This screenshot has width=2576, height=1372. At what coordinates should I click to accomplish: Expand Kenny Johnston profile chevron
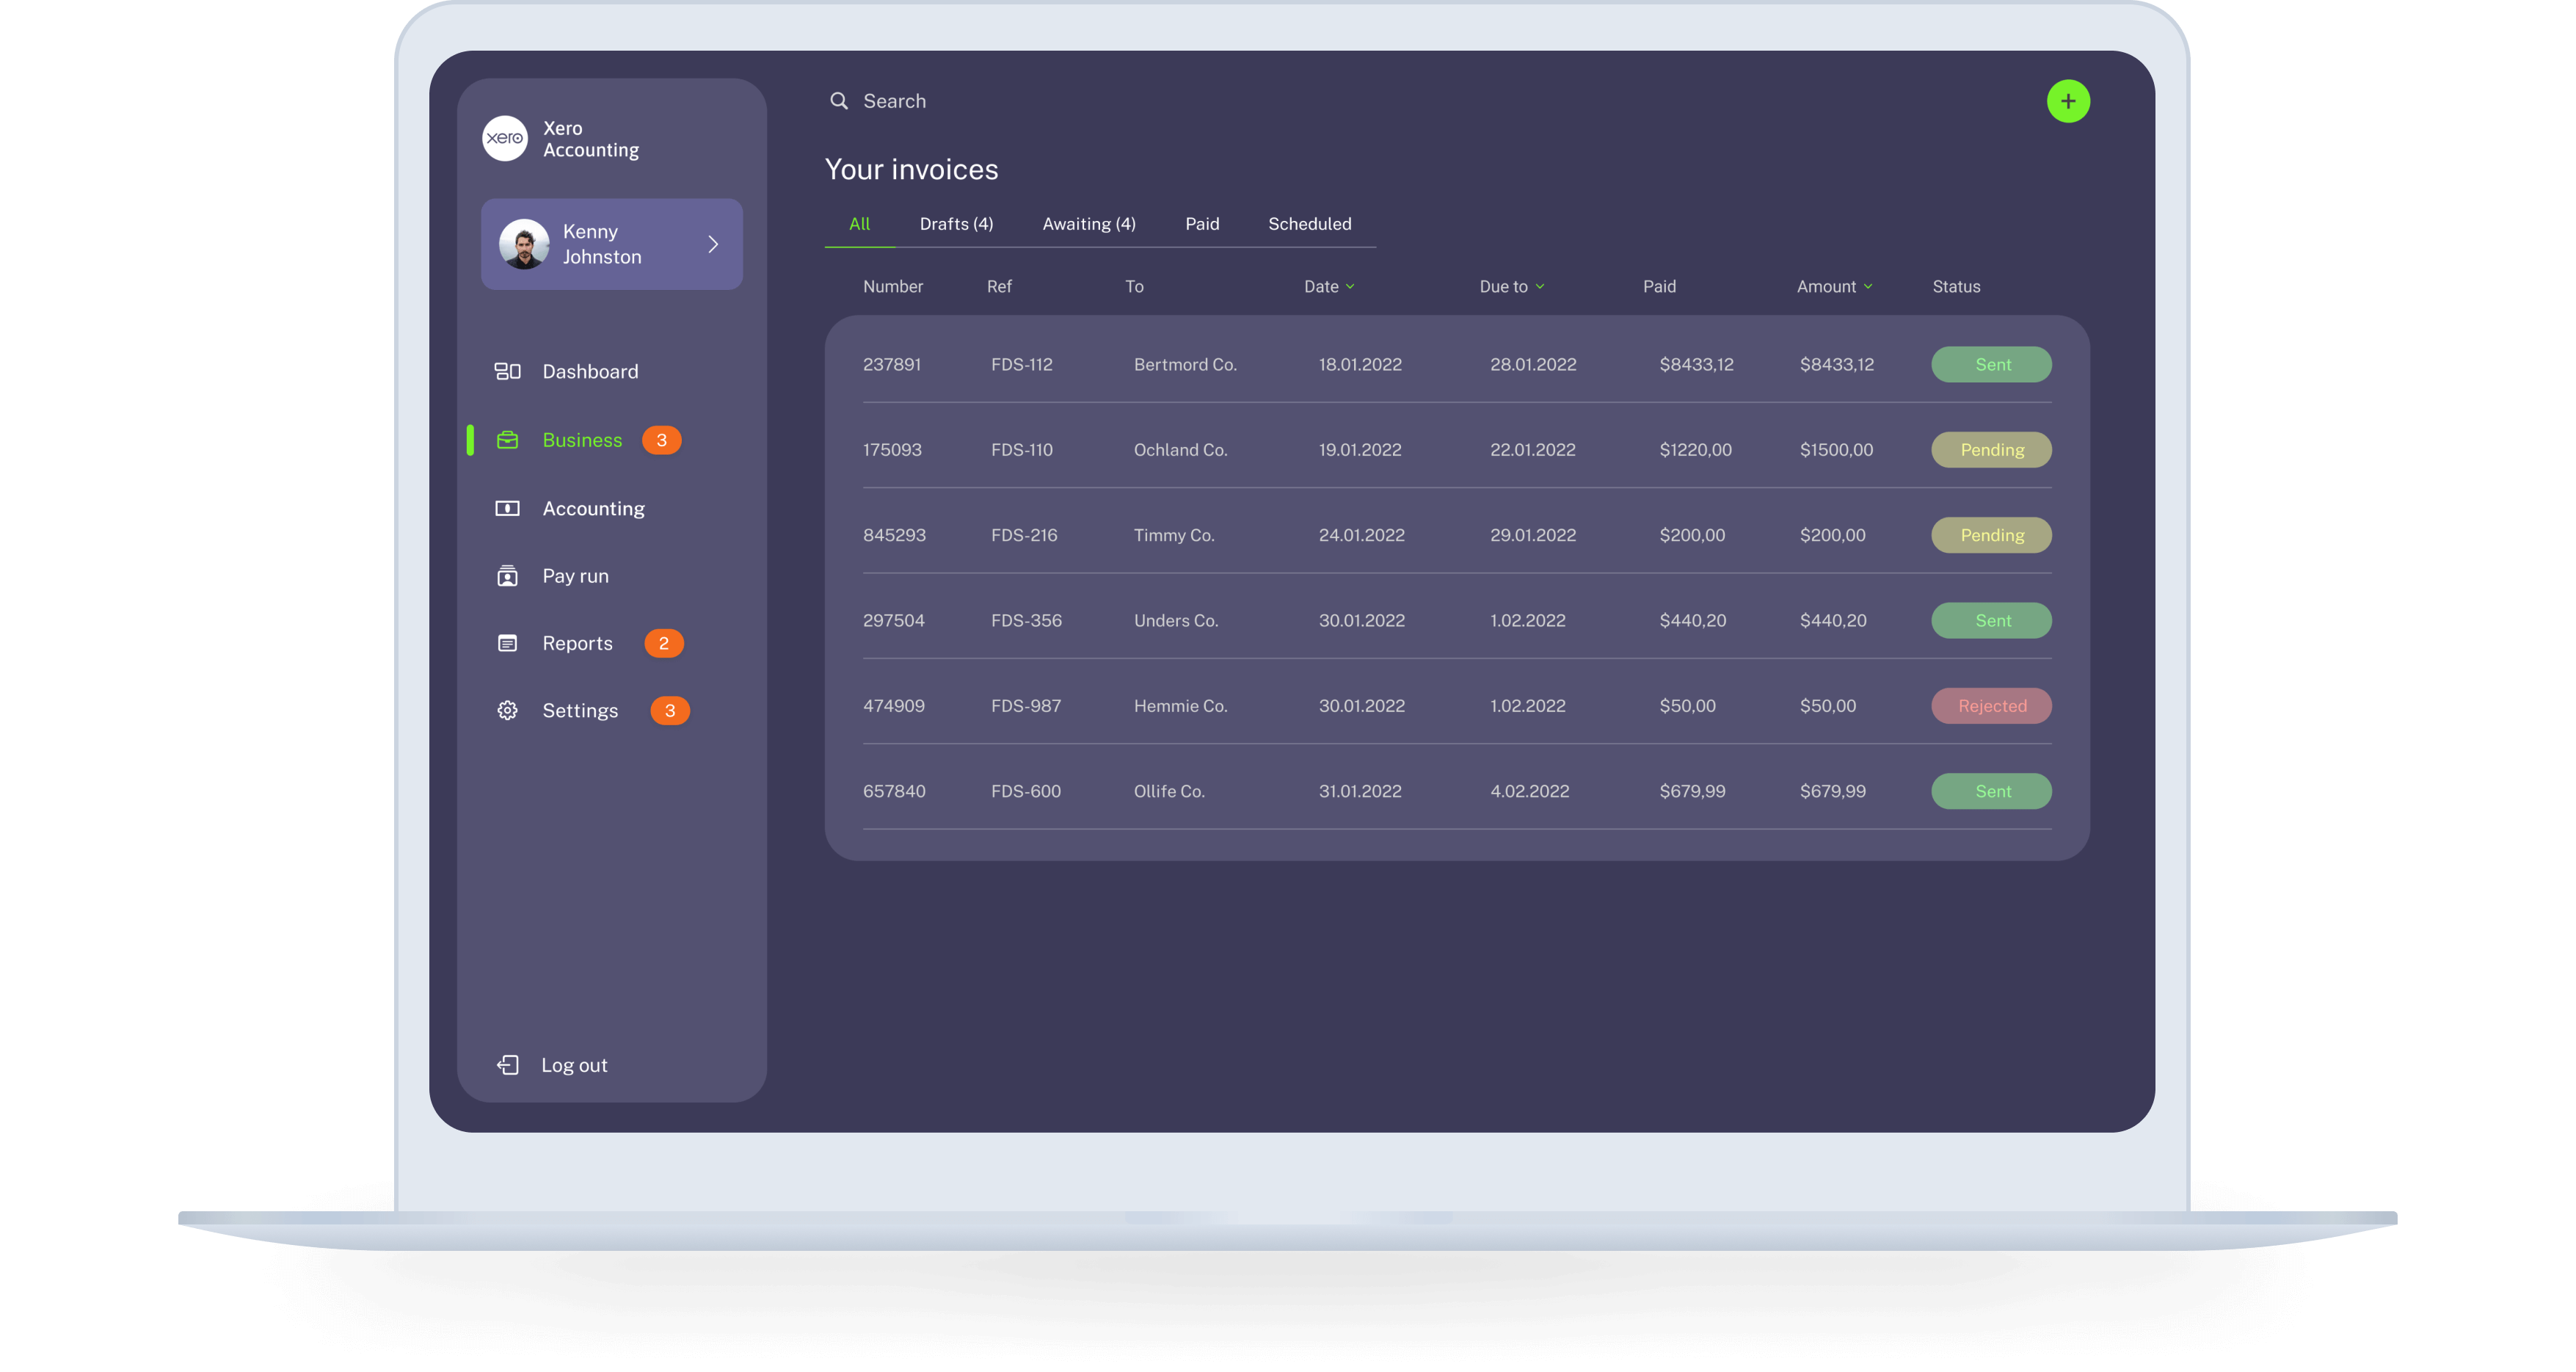tap(713, 244)
